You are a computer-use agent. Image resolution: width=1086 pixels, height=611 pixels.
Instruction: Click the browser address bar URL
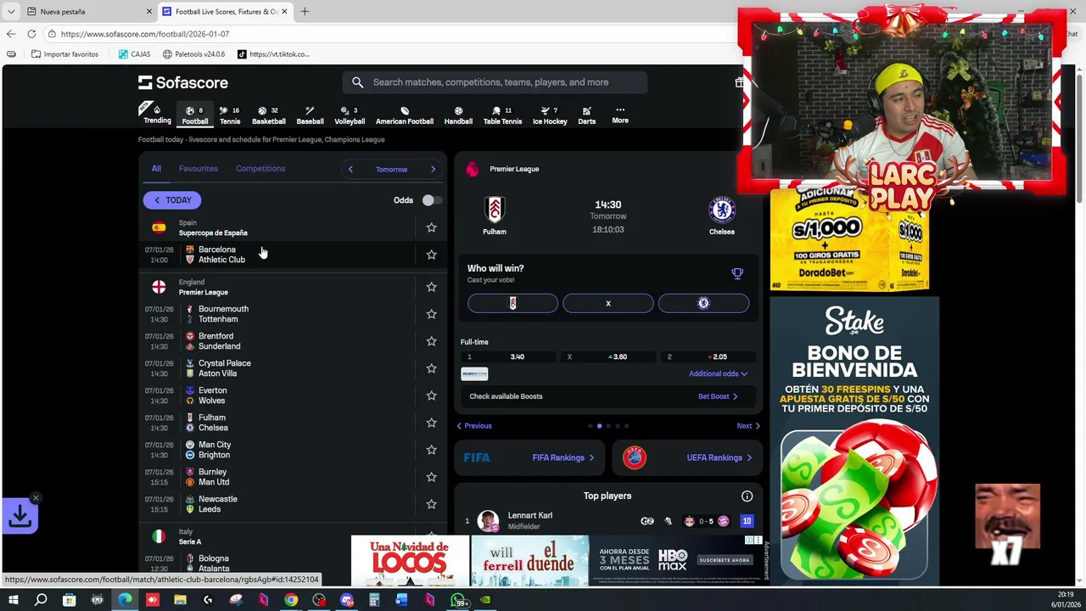click(145, 34)
